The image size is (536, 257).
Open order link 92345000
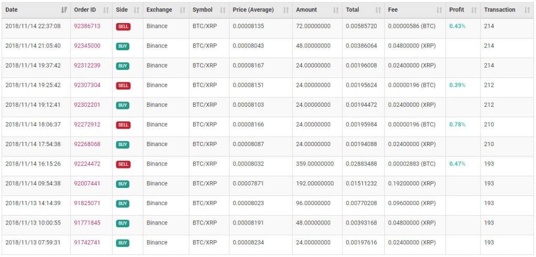87,46
